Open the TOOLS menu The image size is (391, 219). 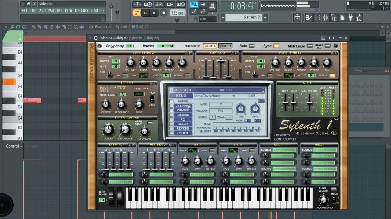coord(96,10)
